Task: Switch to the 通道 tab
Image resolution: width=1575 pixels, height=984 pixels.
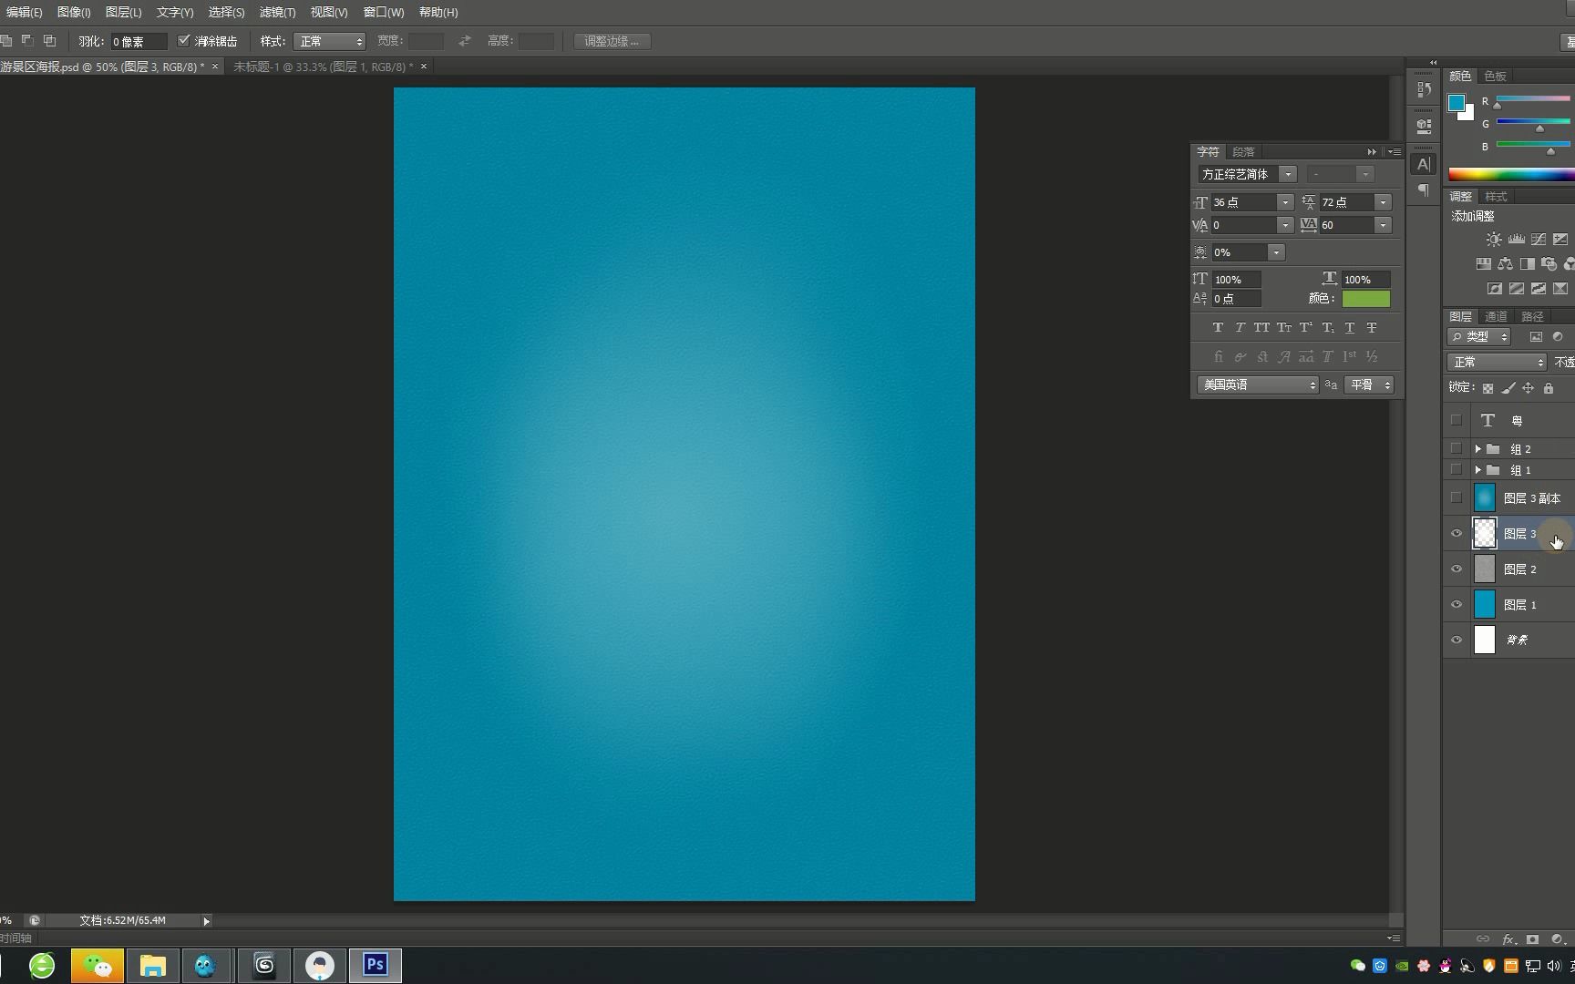Action: [x=1495, y=316]
